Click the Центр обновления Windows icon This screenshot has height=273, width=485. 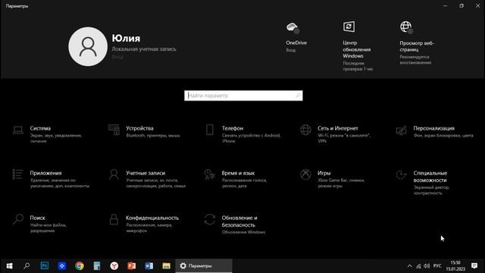pos(349,27)
